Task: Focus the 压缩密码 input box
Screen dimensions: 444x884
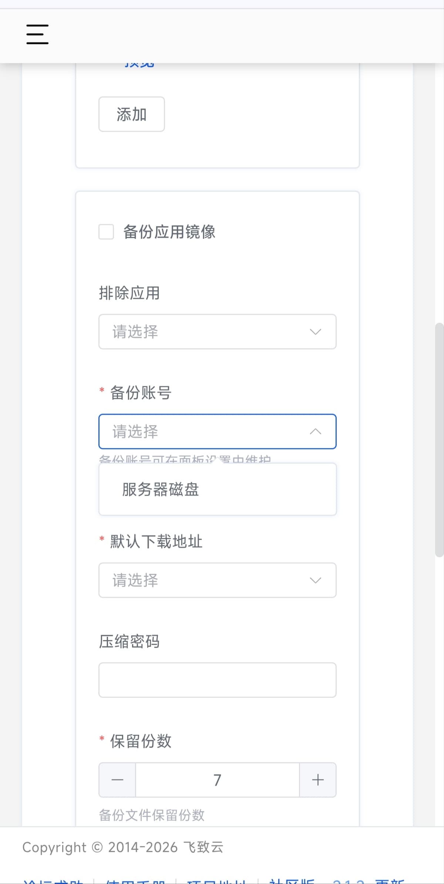Action: 217,680
